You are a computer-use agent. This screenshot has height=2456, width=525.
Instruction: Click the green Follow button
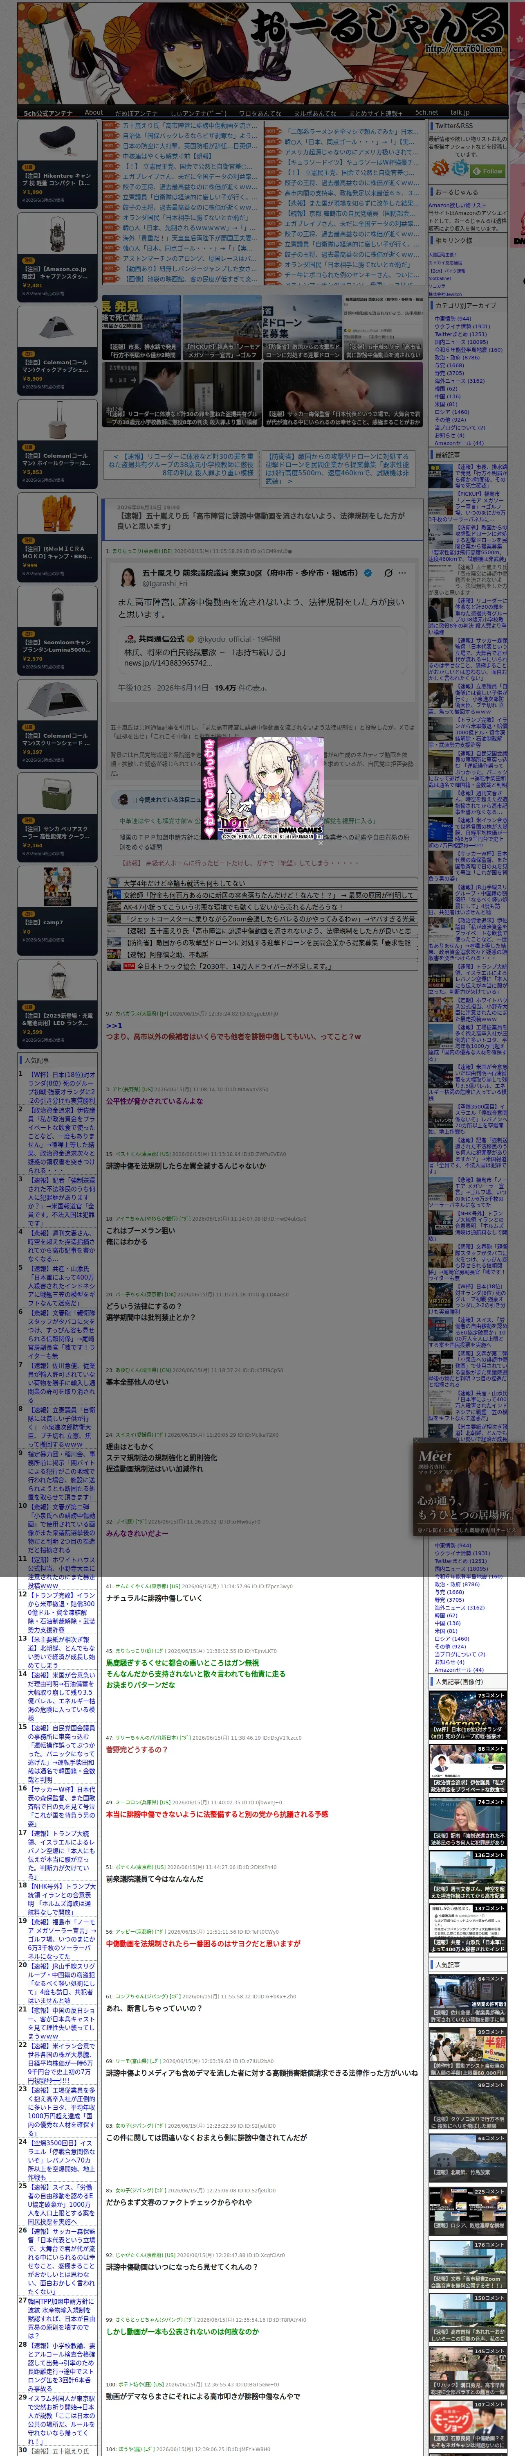[489, 172]
